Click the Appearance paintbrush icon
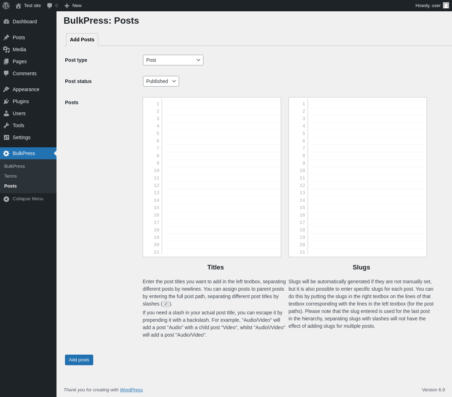 [x=6, y=89]
